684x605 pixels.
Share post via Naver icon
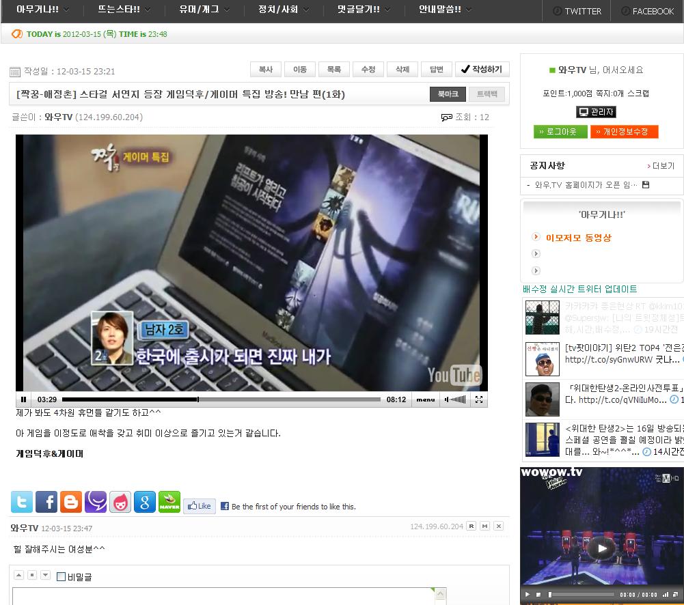pos(169,502)
